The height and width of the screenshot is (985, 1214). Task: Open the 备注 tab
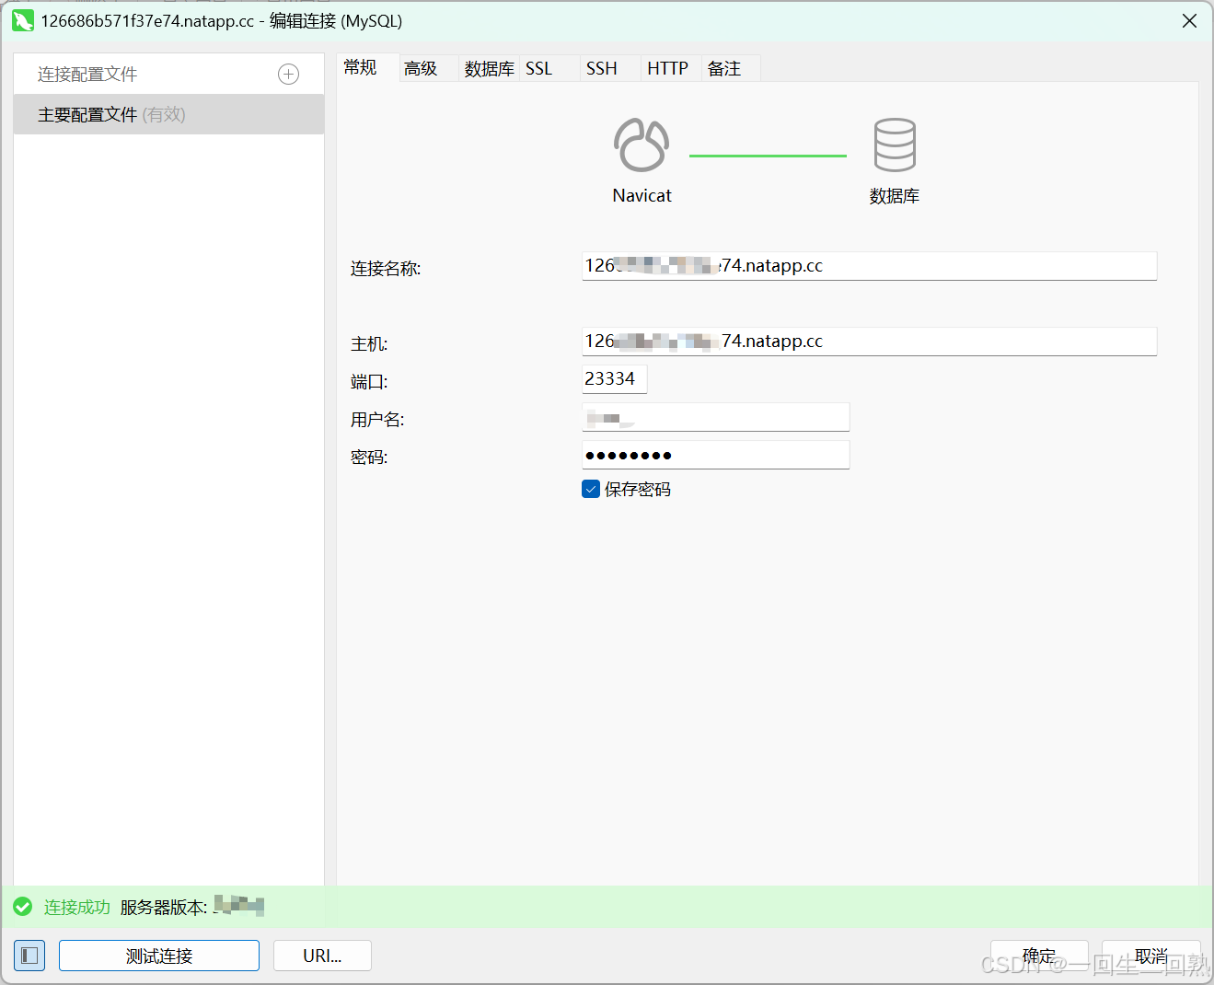[724, 68]
